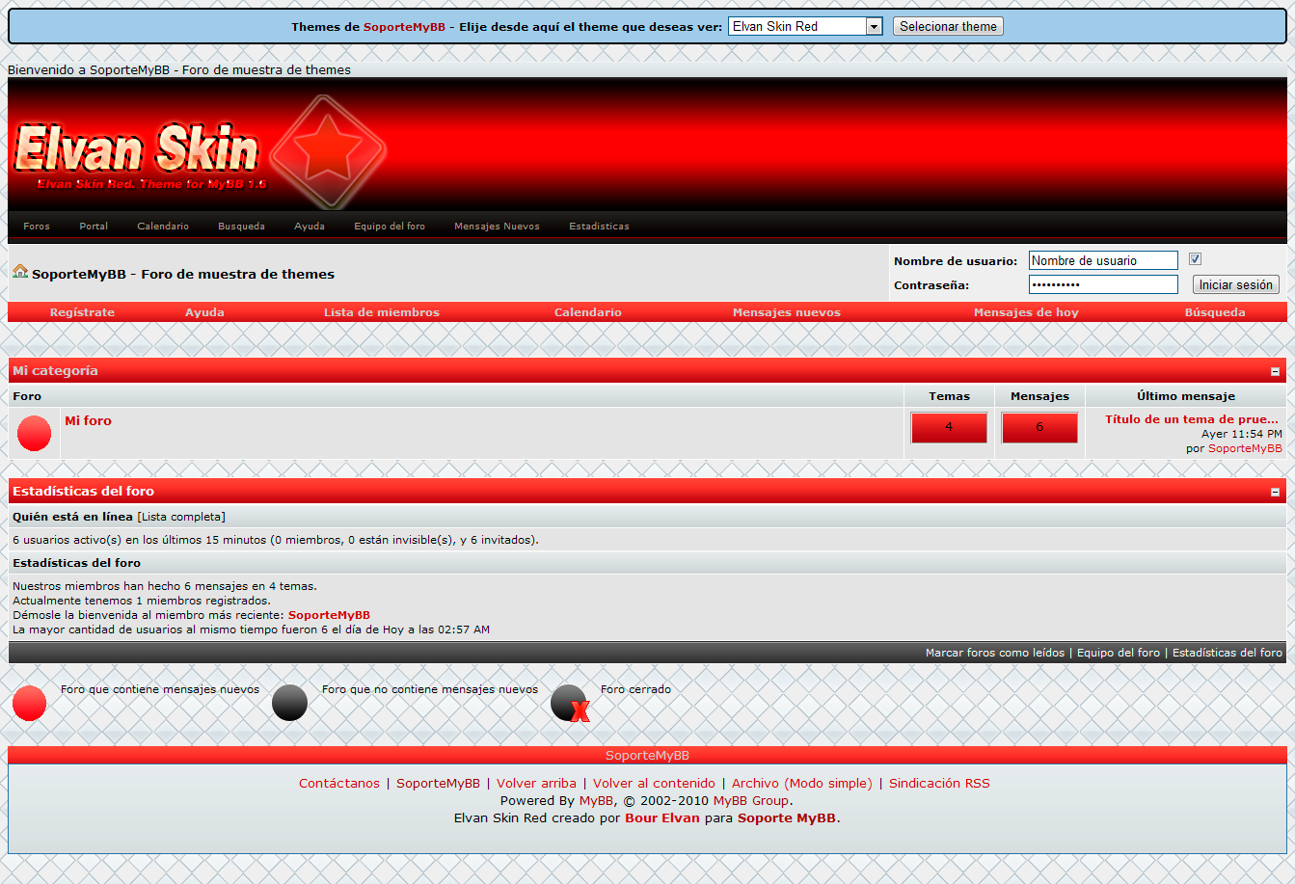This screenshot has width=1295, height=884.
Task: Open Mensajes nuevos in the red bar
Action: (x=787, y=312)
